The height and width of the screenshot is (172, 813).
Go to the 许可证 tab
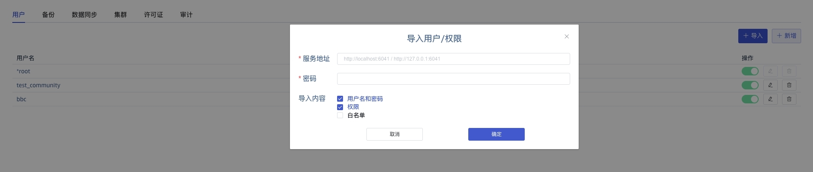[153, 15]
